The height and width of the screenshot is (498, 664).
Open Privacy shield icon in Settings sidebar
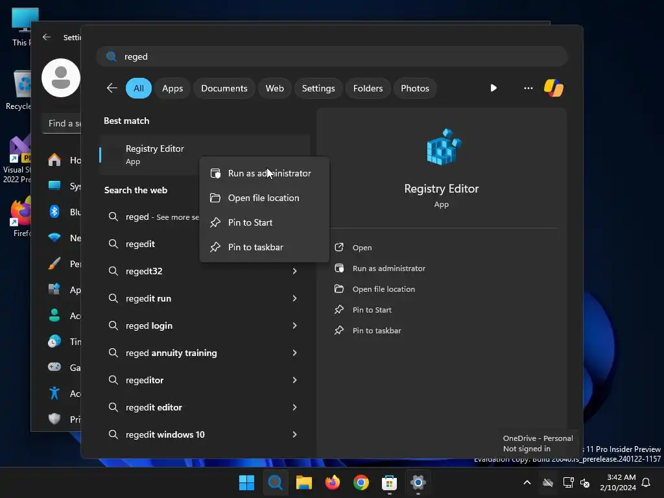pyautogui.click(x=54, y=419)
